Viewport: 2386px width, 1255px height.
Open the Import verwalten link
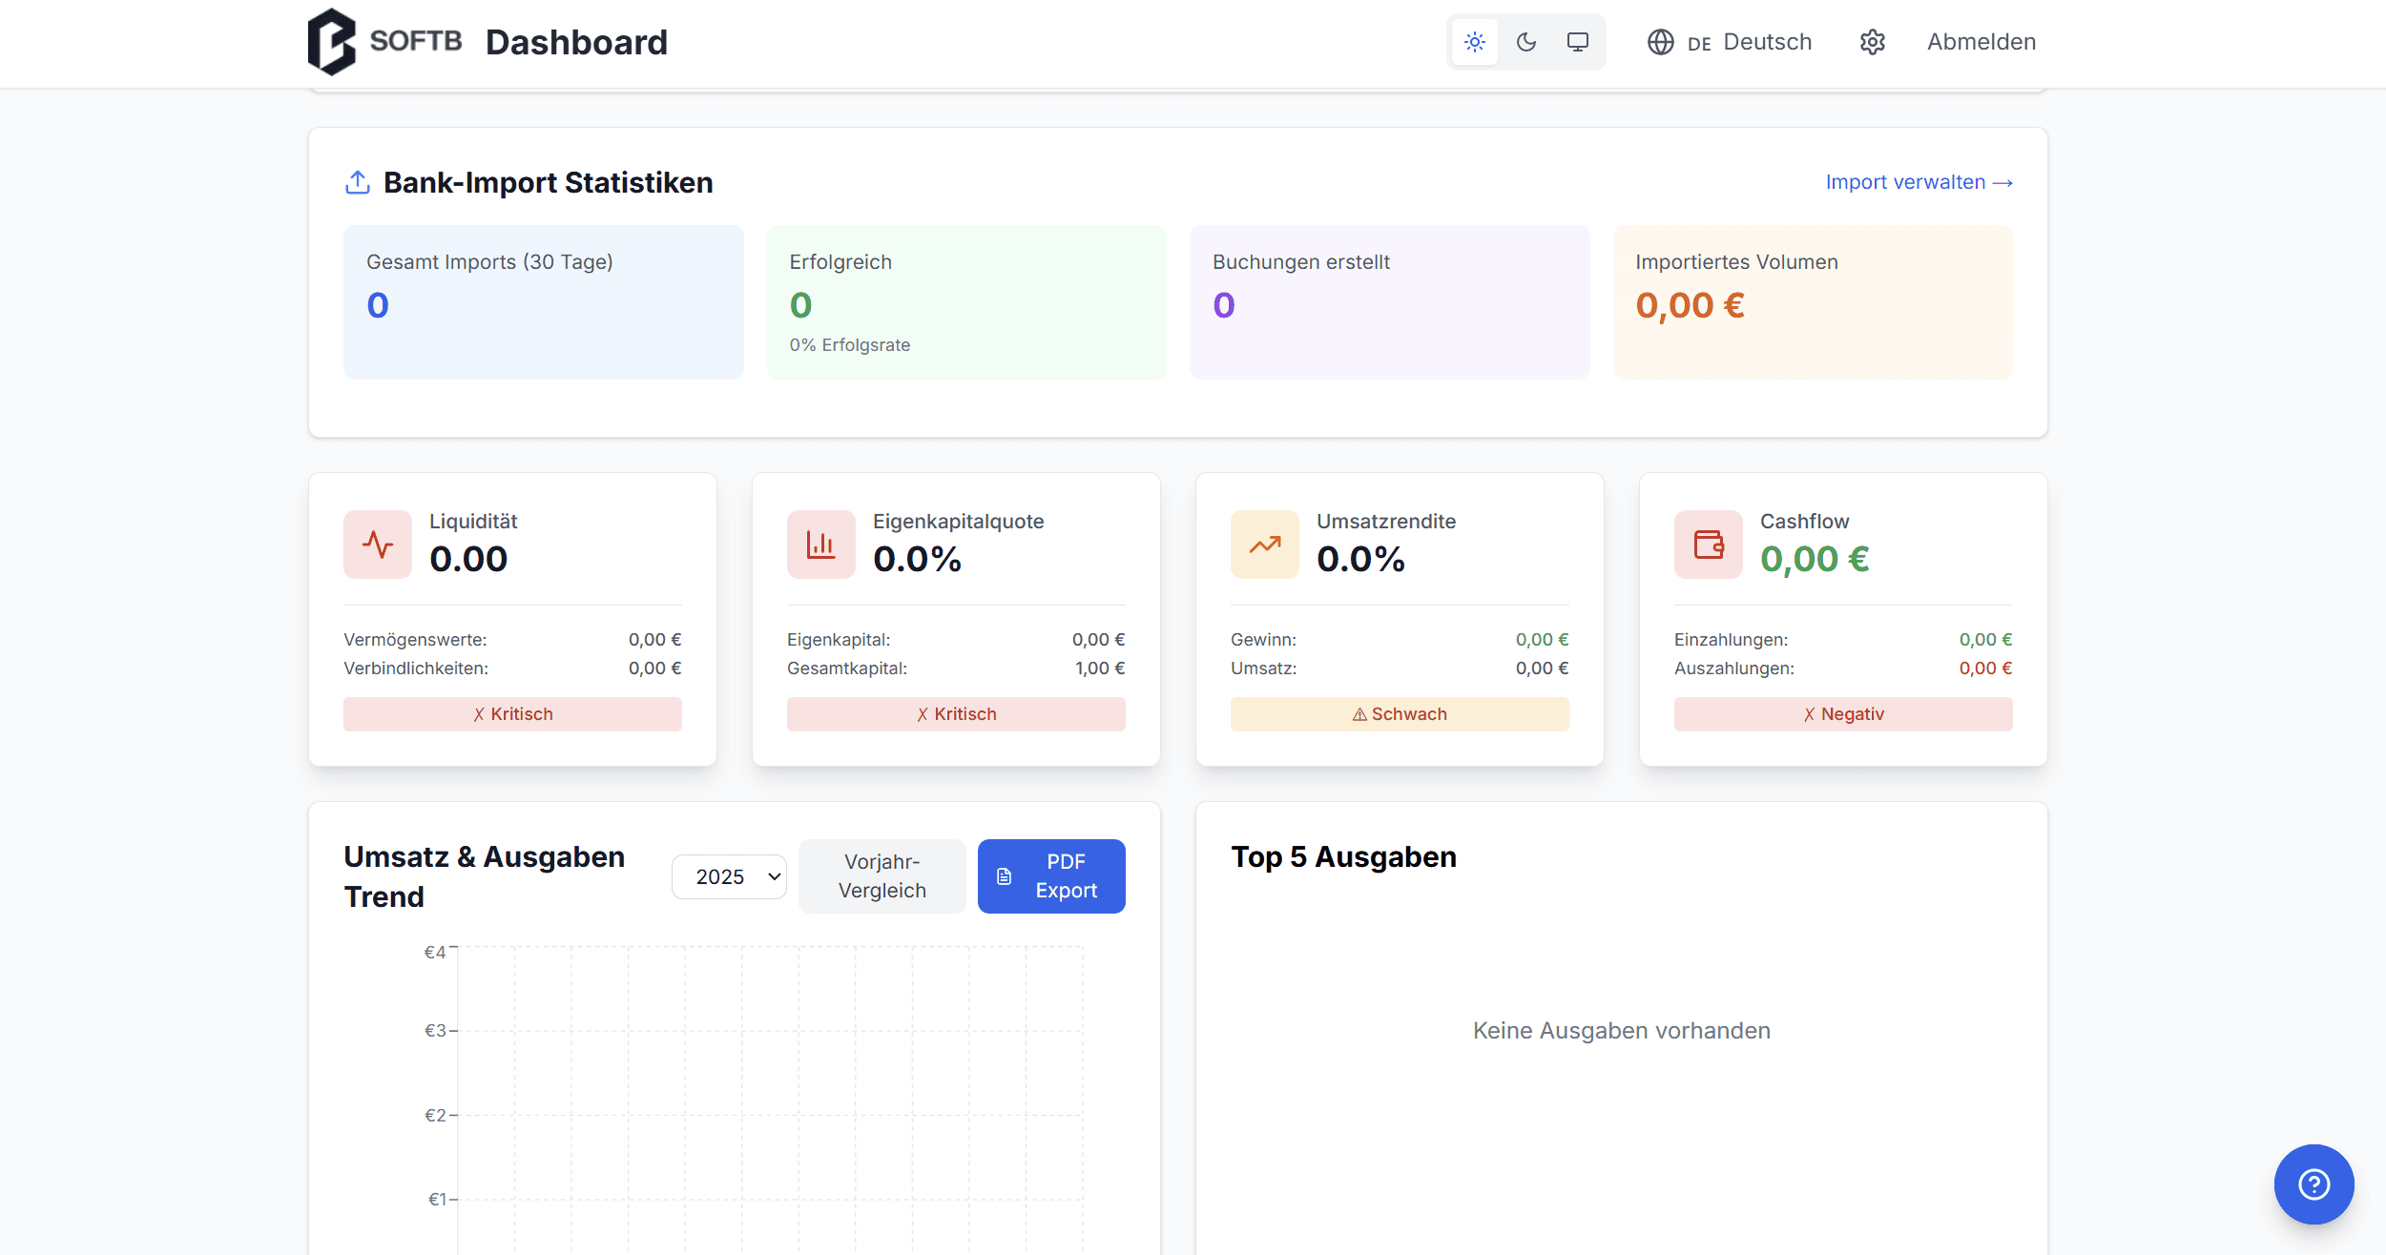(x=1919, y=182)
